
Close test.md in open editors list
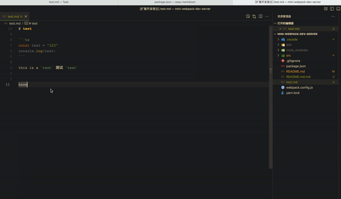point(280,28)
